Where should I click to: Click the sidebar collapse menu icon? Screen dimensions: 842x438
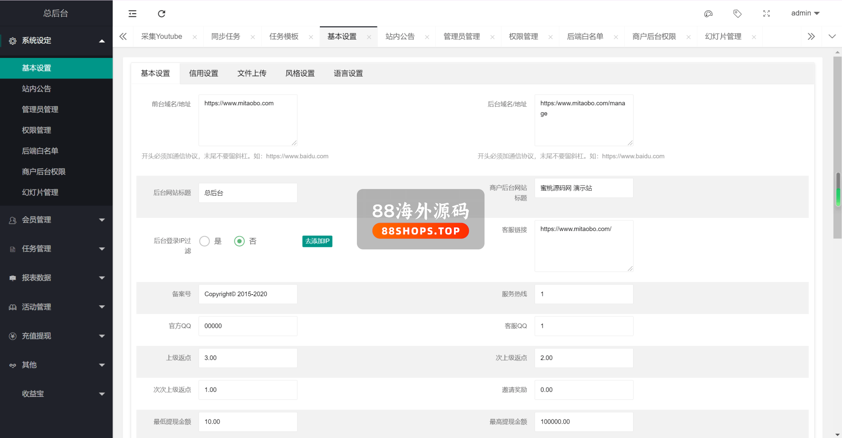pyautogui.click(x=132, y=14)
